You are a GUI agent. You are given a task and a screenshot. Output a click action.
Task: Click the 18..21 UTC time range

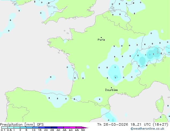click(141, 125)
